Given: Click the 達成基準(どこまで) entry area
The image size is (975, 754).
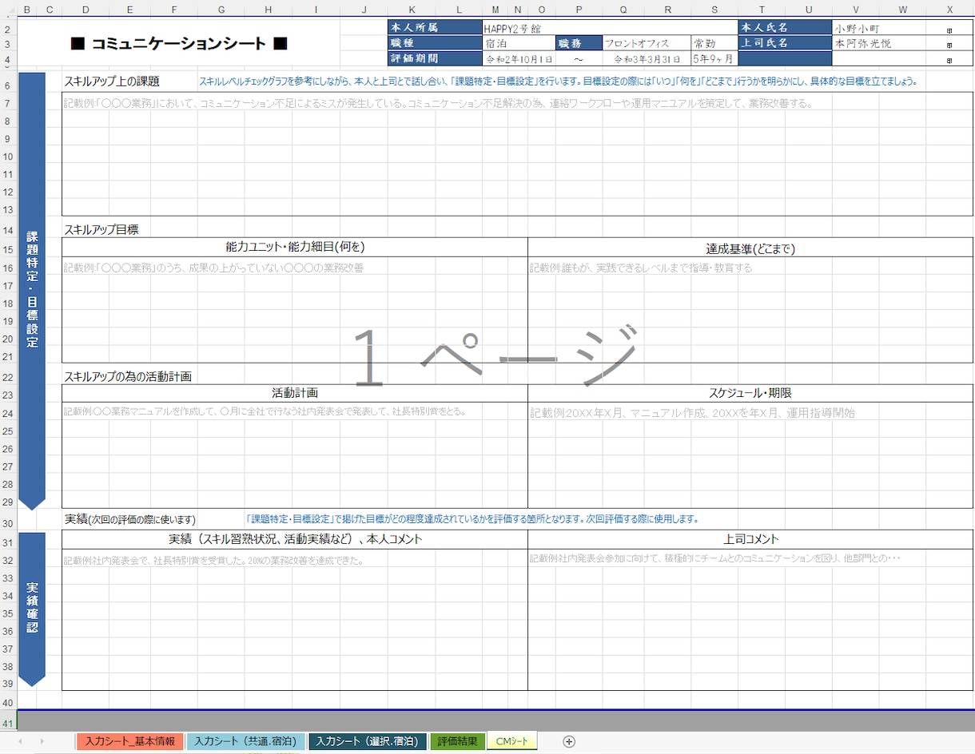Looking at the screenshot, I should (x=750, y=310).
